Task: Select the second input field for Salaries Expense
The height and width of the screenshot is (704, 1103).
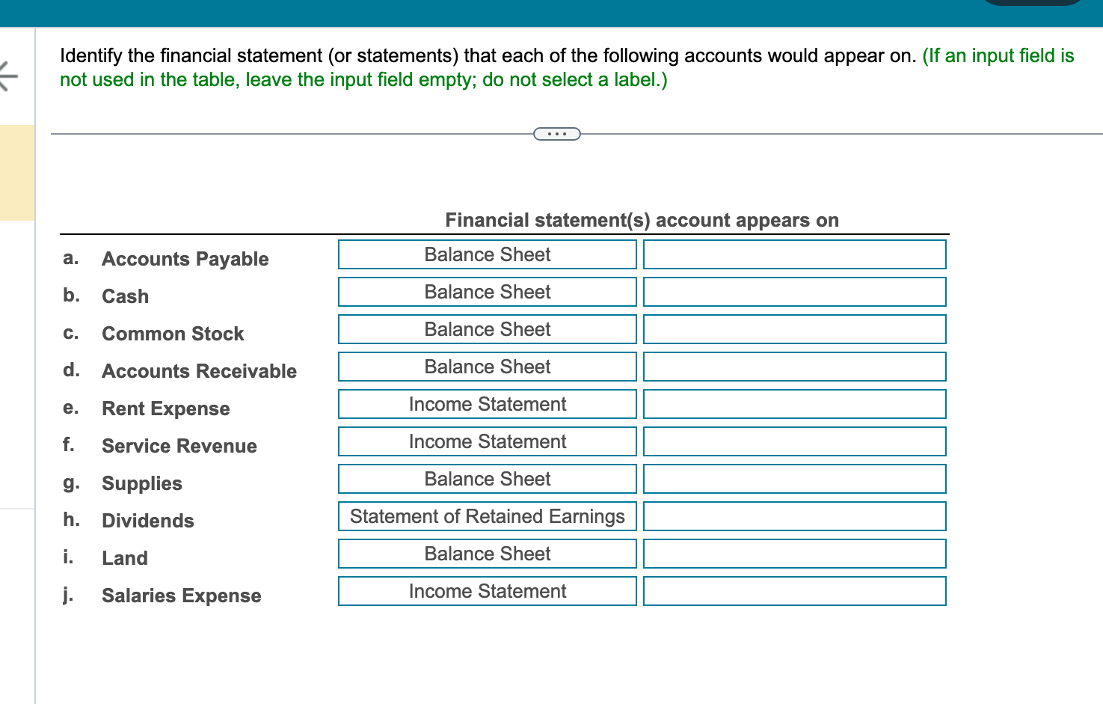Action: tap(794, 591)
